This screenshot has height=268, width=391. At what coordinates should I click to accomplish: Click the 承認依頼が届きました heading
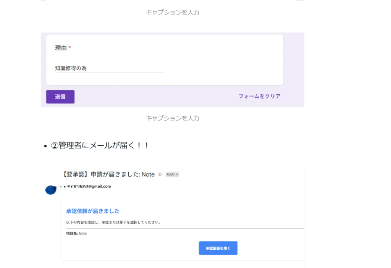pyautogui.click(x=93, y=211)
